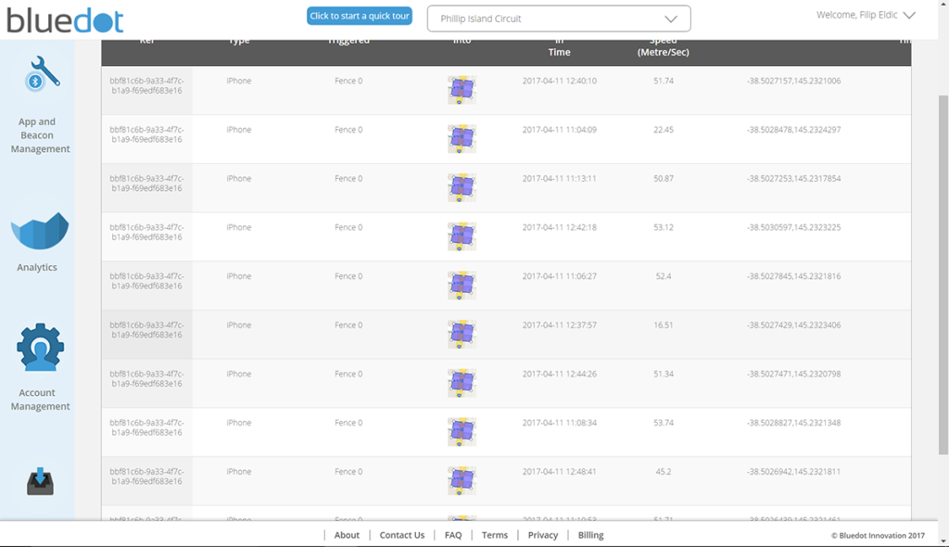Select the speed value 52.4
This screenshot has width=949, height=547.
(x=664, y=276)
